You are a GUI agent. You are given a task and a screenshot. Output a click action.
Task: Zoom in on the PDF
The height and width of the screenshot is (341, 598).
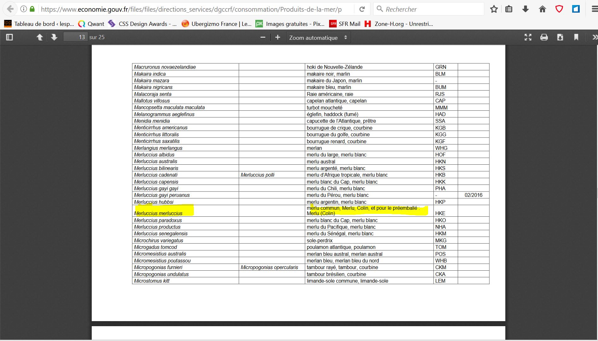[x=277, y=37]
